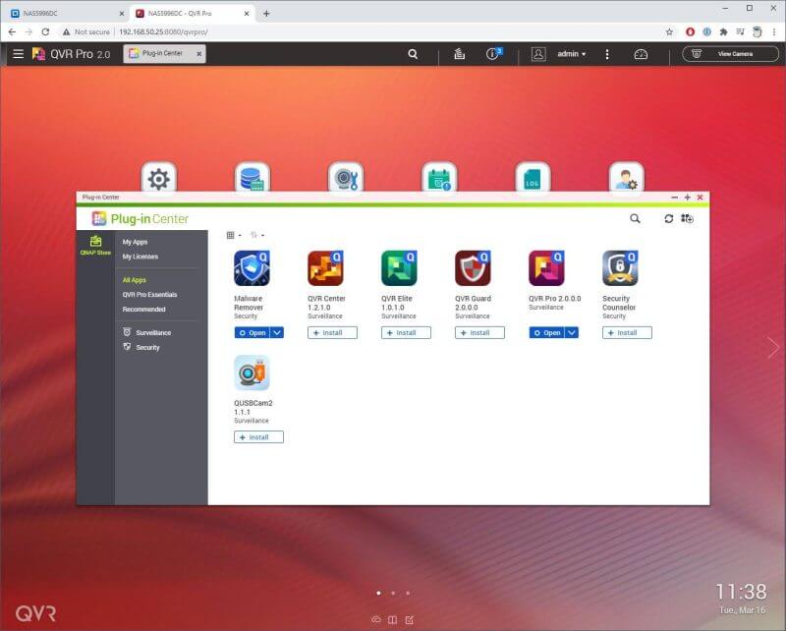The width and height of the screenshot is (786, 631).
Task: Install QVR Center 1.2.1.0
Action: click(x=332, y=332)
